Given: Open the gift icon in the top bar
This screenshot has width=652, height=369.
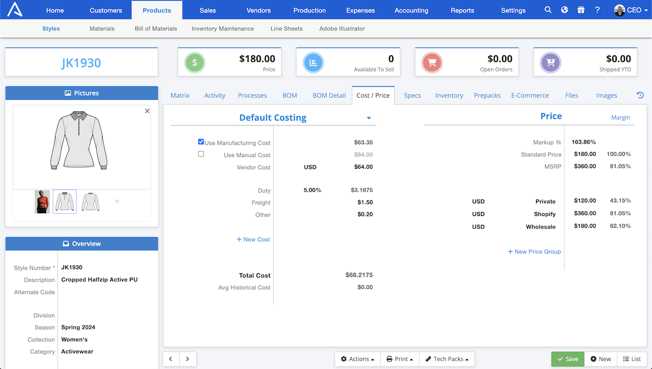Looking at the screenshot, I should tap(581, 9).
